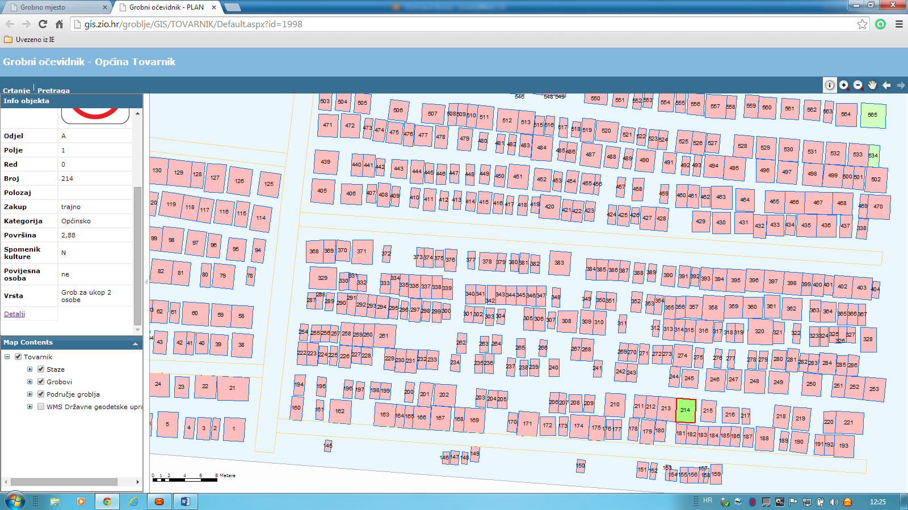This screenshot has height=510, width=908.
Task: Switch to Chrome taskbar button
Action: [107, 501]
